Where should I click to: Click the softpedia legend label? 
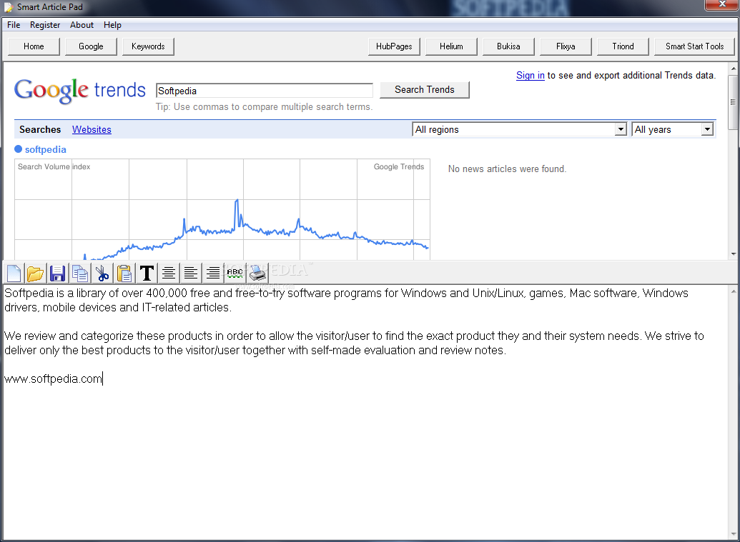[x=45, y=149]
